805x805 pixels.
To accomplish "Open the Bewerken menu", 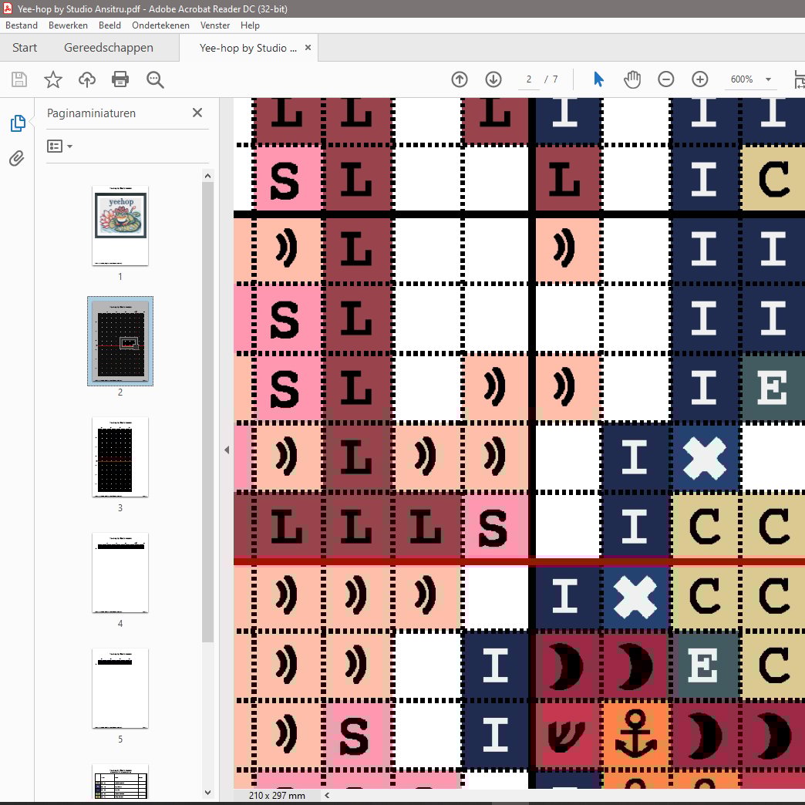I will click(68, 25).
